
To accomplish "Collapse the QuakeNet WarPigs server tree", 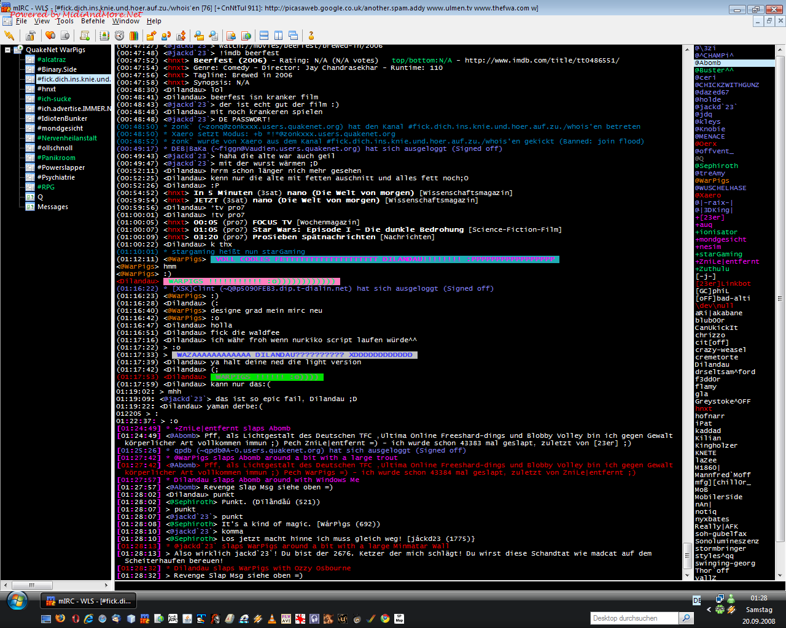I will 8,50.
